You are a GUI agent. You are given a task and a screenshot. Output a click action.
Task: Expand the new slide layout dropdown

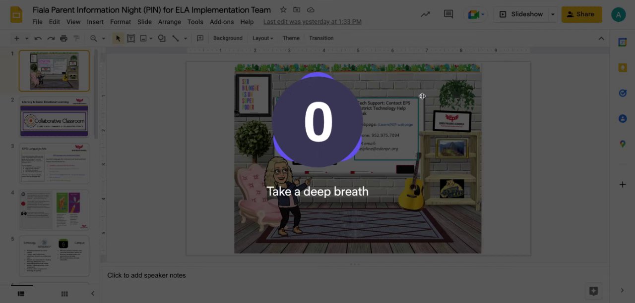coord(27,38)
